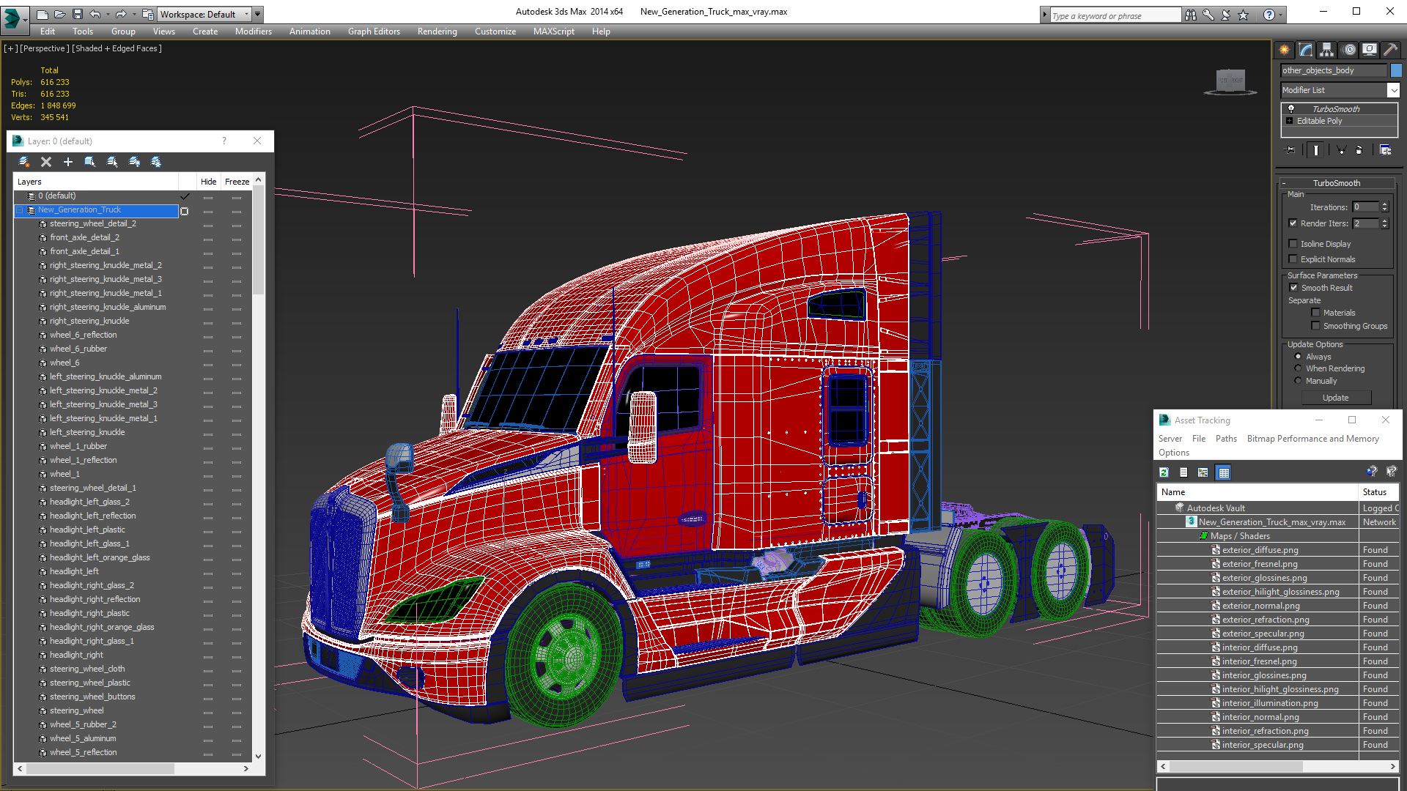Click the Shaded + Edged Faces viewport label

pyautogui.click(x=117, y=48)
